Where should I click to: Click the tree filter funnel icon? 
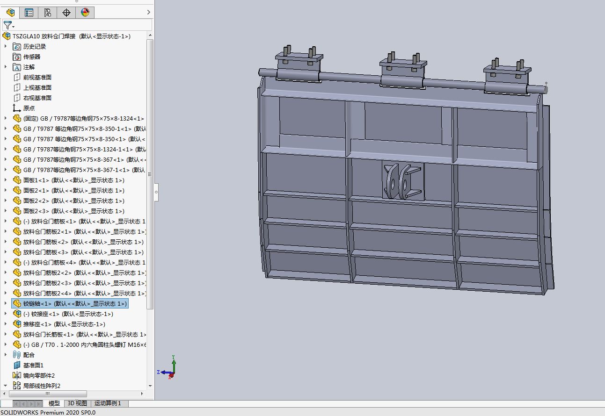click(8, 25)
